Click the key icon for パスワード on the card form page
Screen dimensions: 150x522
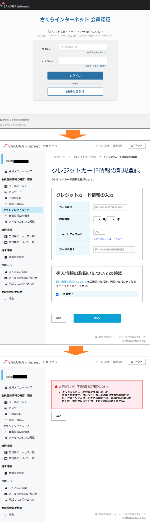pyautogui.click(x=6, y=192)
